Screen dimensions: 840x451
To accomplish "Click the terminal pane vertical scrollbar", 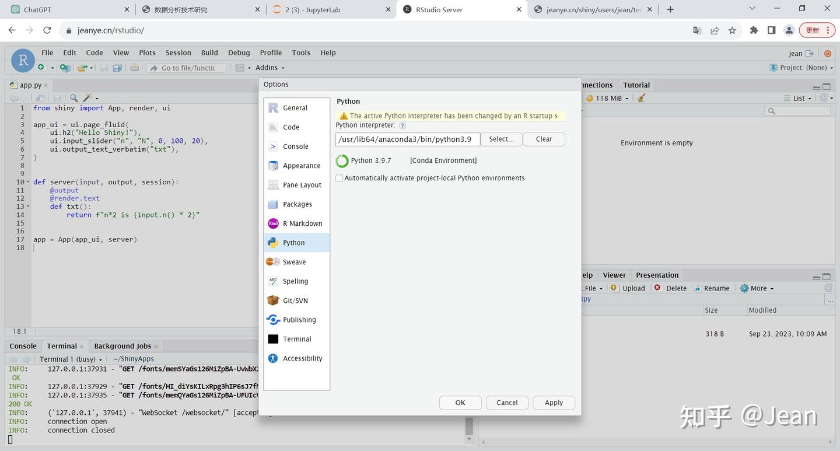I will tap(469, 426).
